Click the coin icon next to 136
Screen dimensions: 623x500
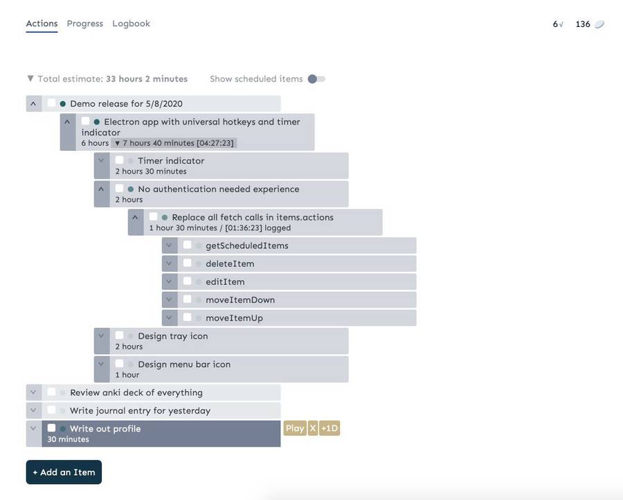[x=599, y=24]
